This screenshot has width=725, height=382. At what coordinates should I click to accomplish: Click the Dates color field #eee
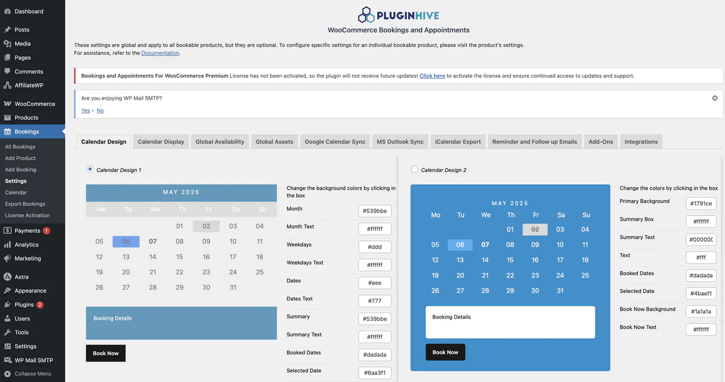coord(374,283)
